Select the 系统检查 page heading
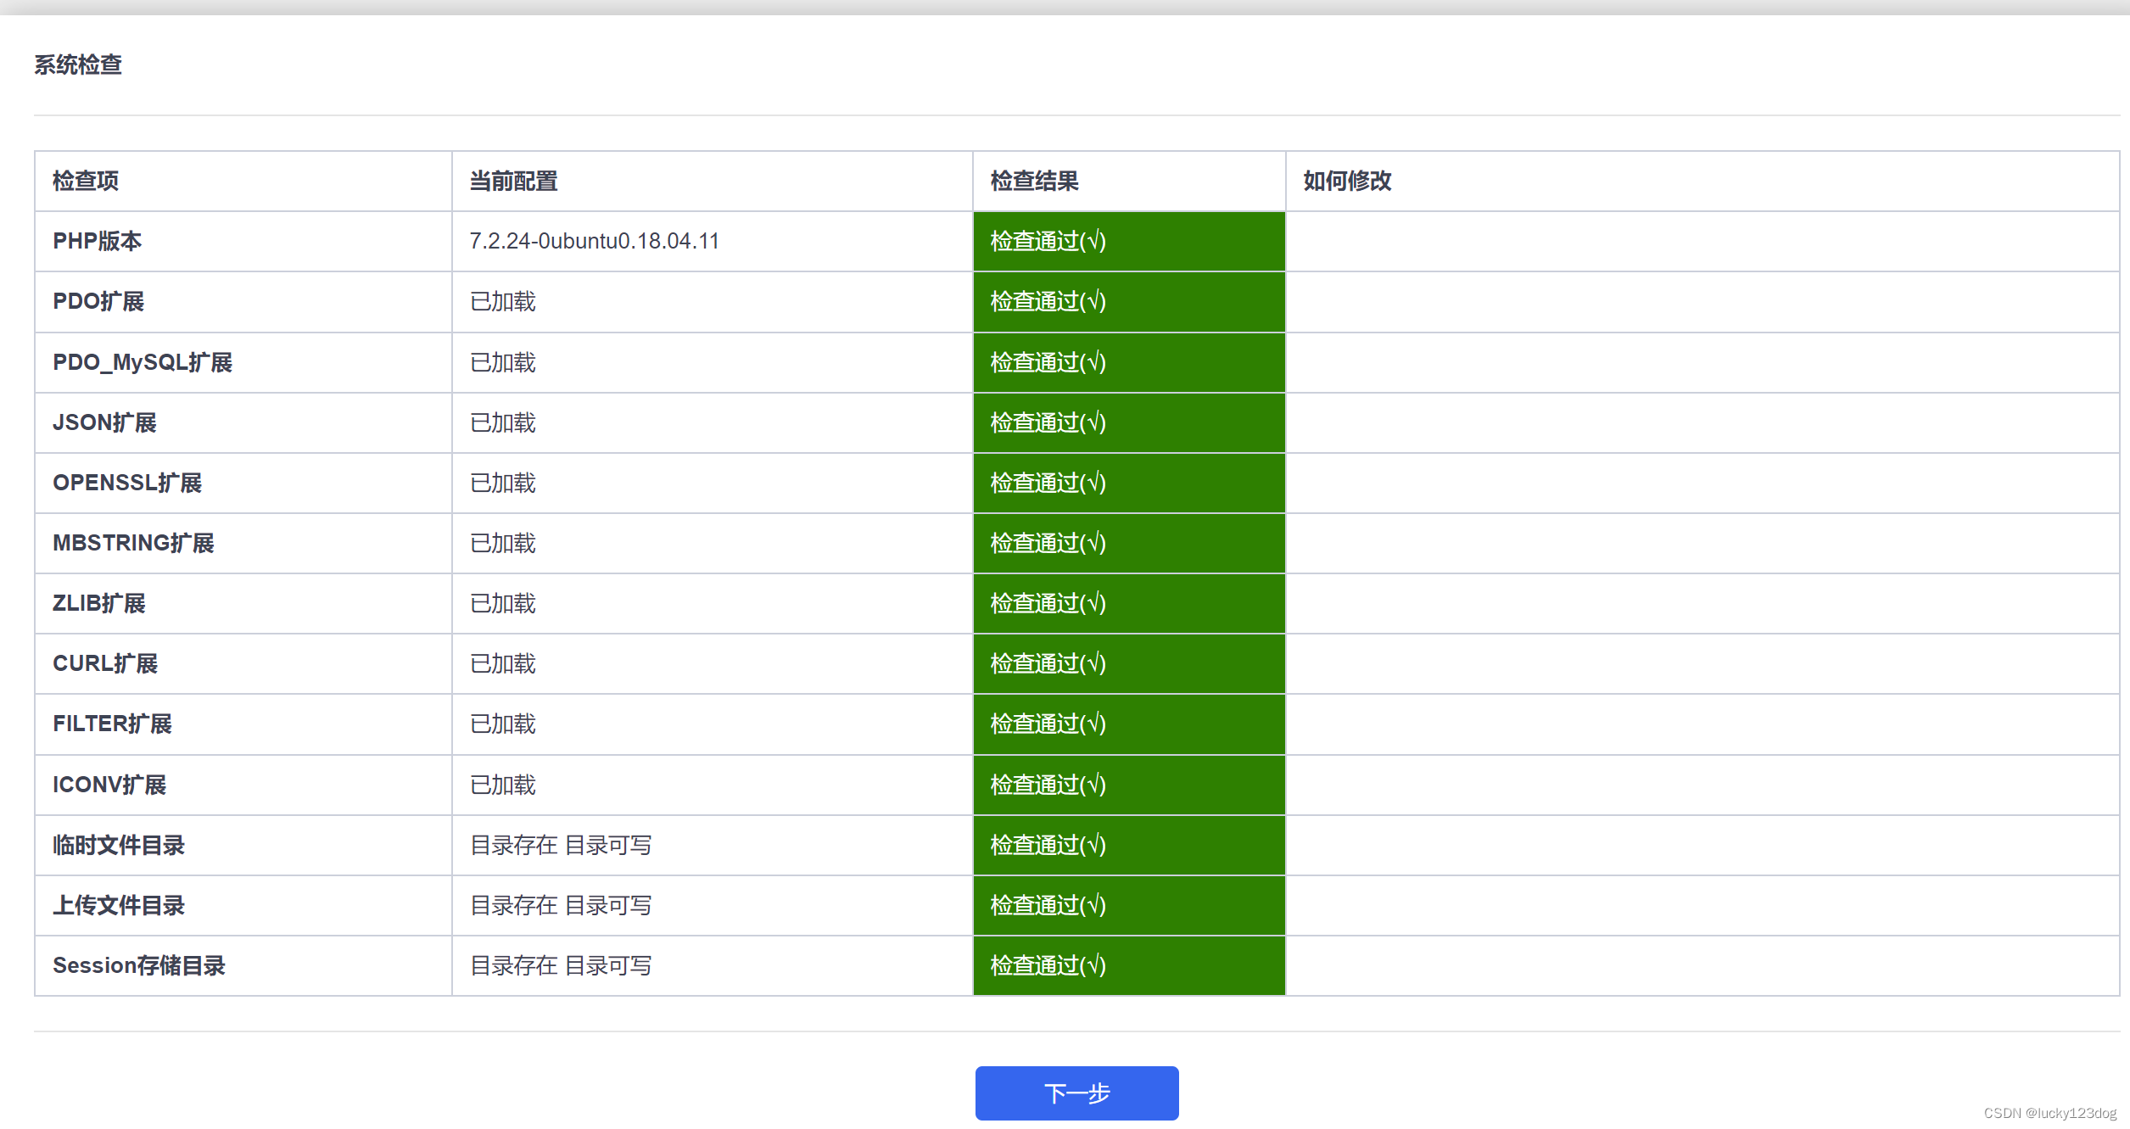 point(78,64)
